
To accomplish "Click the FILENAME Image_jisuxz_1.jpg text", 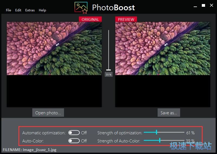I will coord(30,150).
